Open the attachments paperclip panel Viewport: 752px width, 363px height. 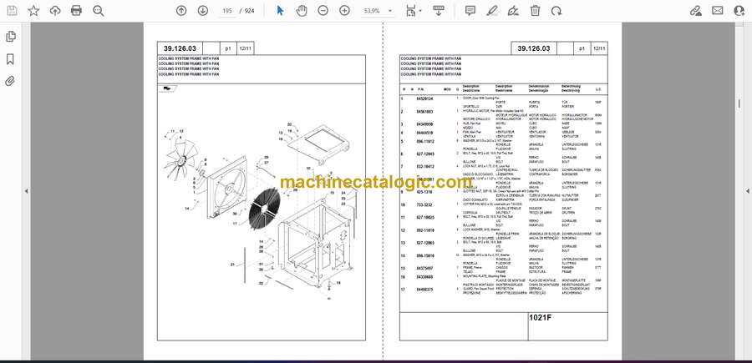pyautogui.click(x=10, y=81)
